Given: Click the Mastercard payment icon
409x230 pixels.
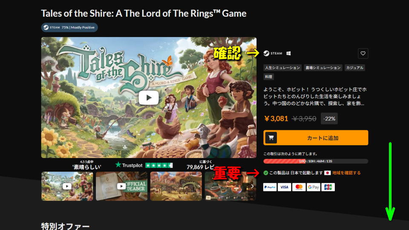Looking at the screenshot, I should coord(299,187).
